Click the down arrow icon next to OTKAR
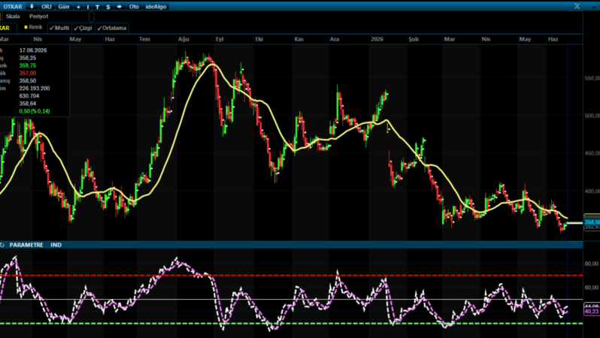600x338 pixels. (x=32, y=7)
